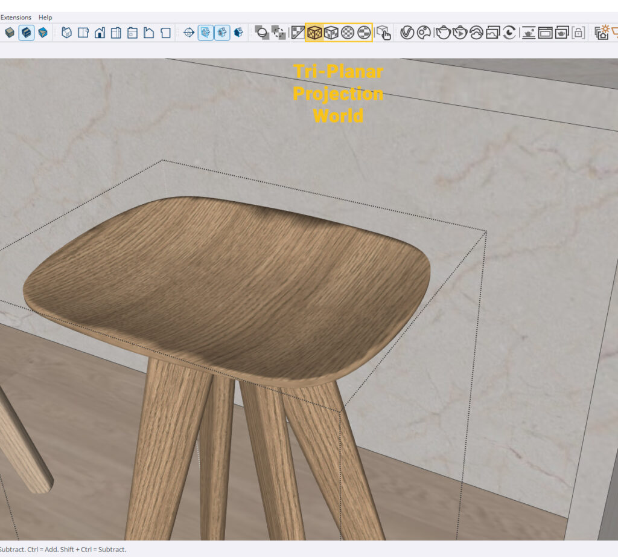Open Chaos Cosmos browser

click(424, 33)
